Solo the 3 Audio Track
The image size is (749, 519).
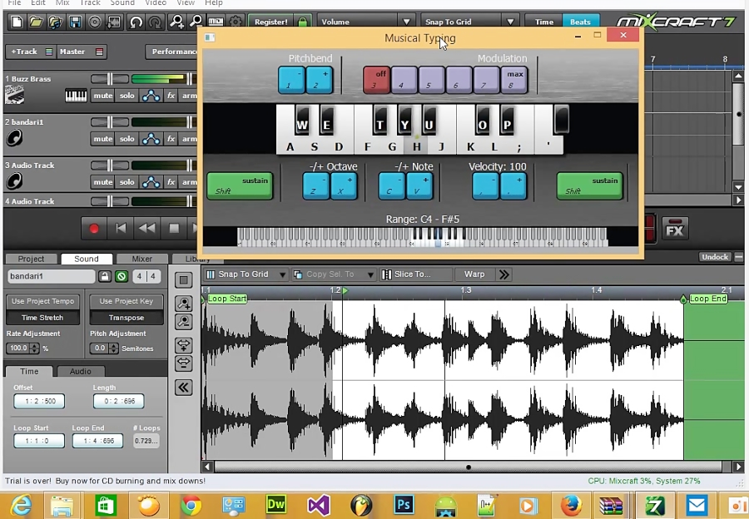126,182
